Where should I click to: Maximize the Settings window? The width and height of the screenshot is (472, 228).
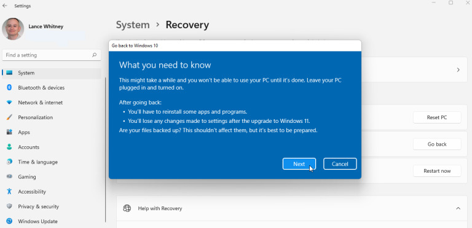click(450, 2)
